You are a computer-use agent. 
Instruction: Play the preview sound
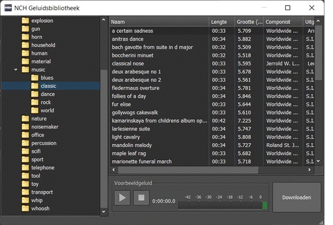point(122,198)
